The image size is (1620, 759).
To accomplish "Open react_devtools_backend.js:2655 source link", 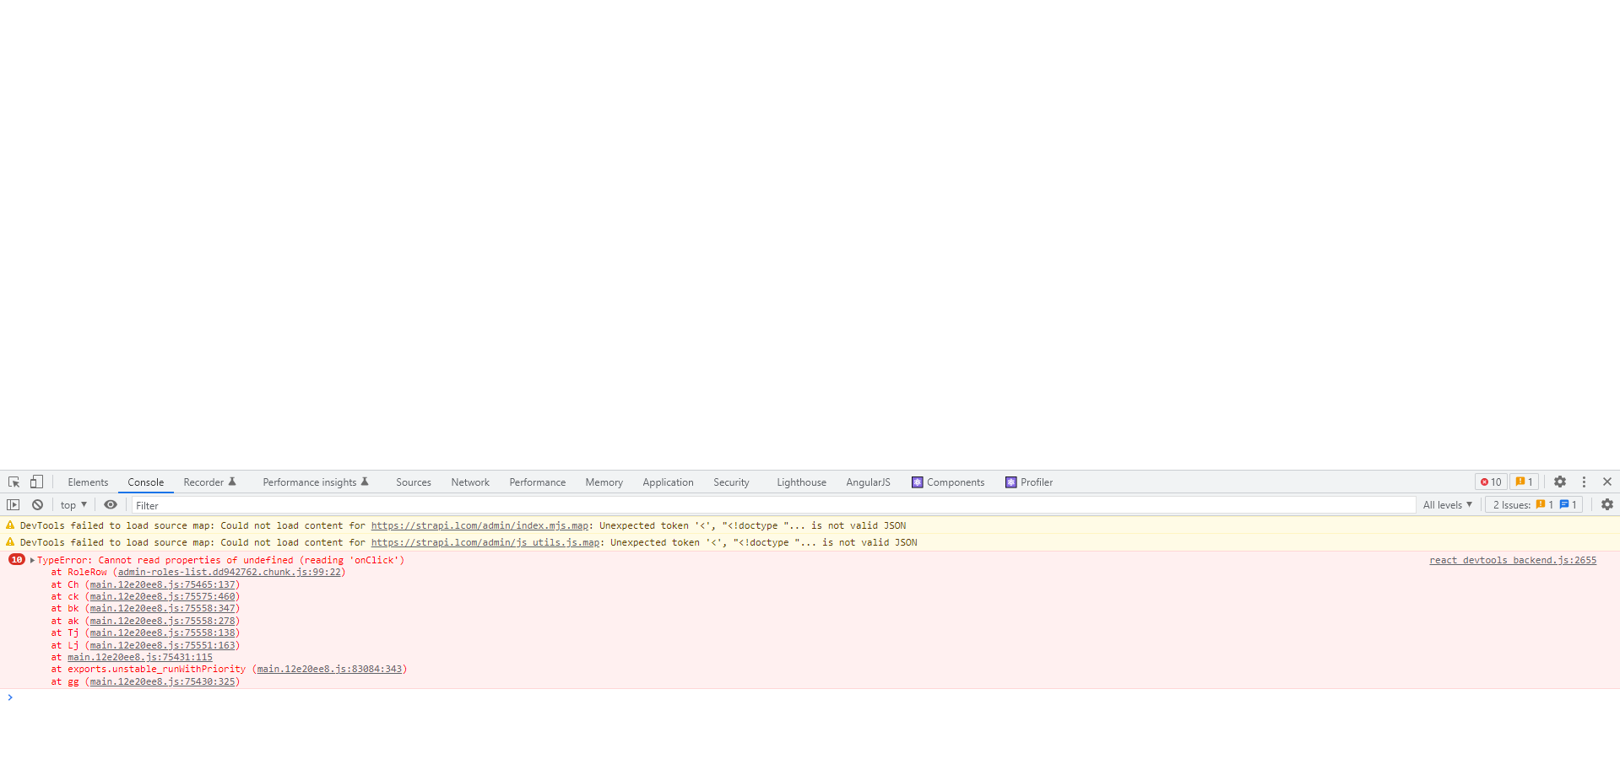I will tap(1512, 559).
